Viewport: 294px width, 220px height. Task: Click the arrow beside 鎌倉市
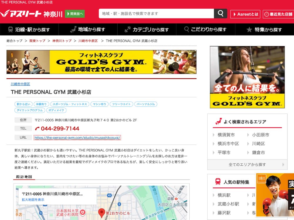(x=248, y=153)
